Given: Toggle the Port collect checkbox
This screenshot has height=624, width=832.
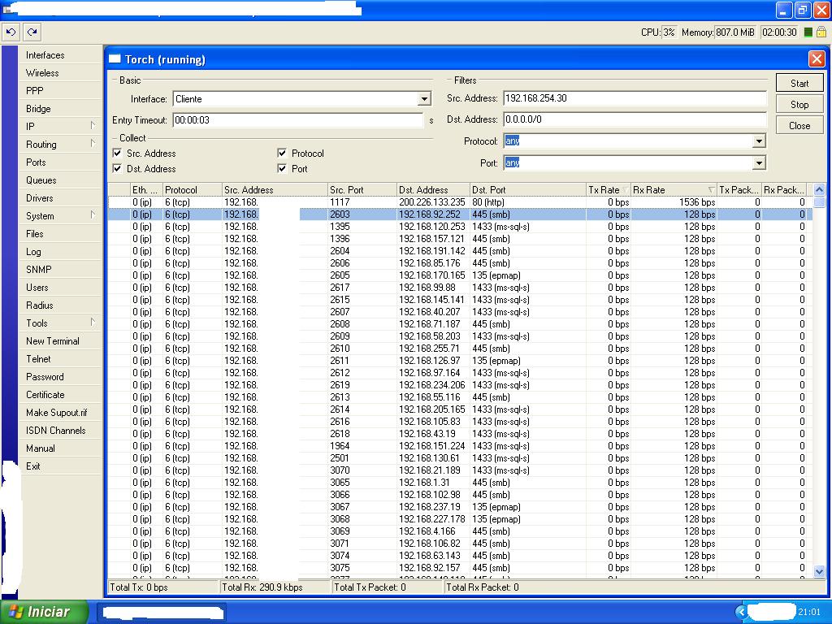Looking at the screenshot, I should [x=282, y=169].
